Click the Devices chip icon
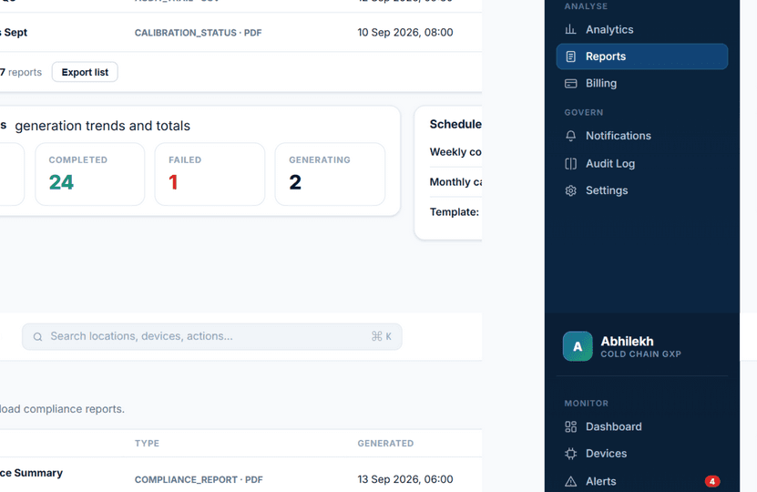 pos(570,454)
